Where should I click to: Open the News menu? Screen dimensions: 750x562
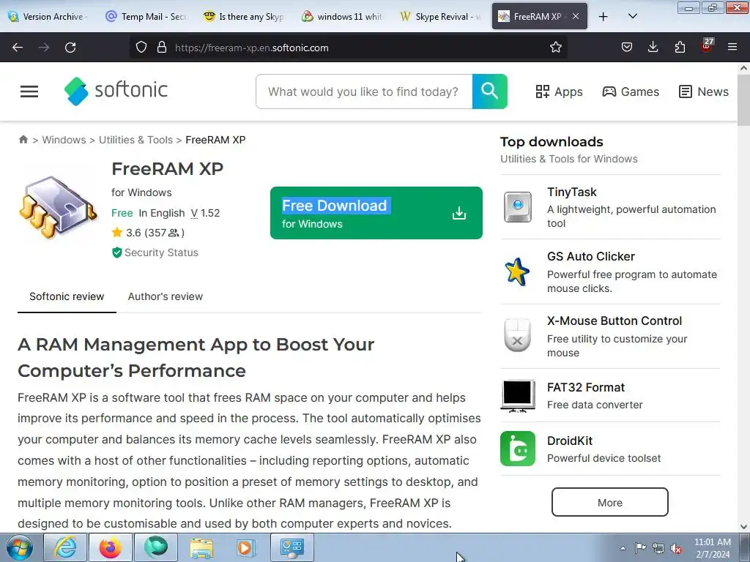704,91
